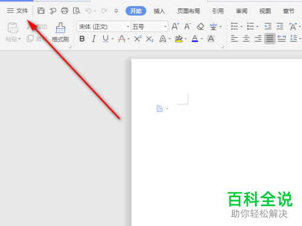Screen dimensions: 302x226
Task: Align text right
Action: [258, 39]
